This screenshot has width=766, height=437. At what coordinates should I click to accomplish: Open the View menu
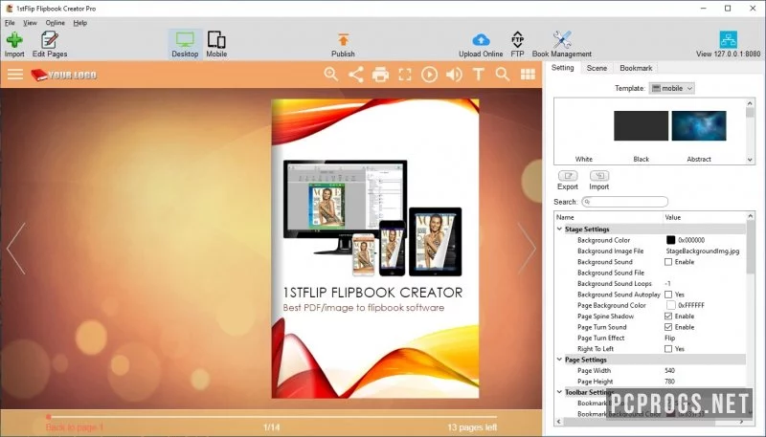pos(30,22)
